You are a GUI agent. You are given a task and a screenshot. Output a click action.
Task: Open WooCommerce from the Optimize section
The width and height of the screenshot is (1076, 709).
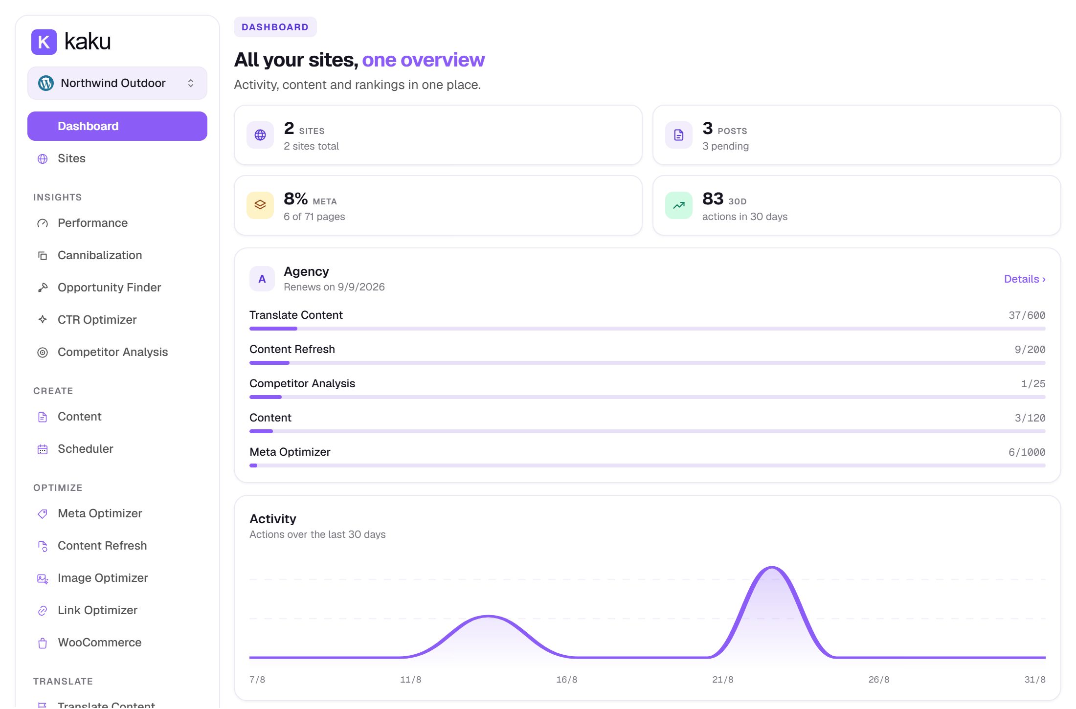pos(117,643)
